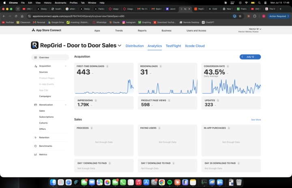The image size is (292, 188).
Task: Open Sources under Acquisition
Action: point(43,72)
